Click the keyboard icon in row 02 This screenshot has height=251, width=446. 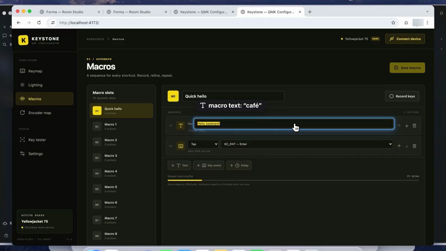[x=180, y=146]
